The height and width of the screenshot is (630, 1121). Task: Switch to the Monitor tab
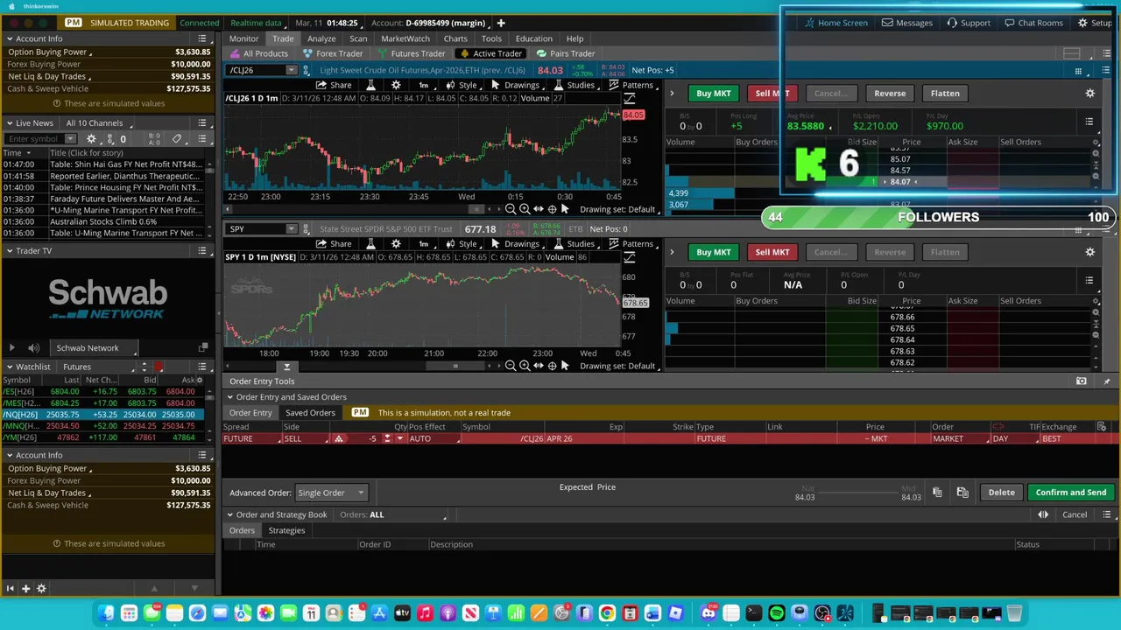[244, 38]
